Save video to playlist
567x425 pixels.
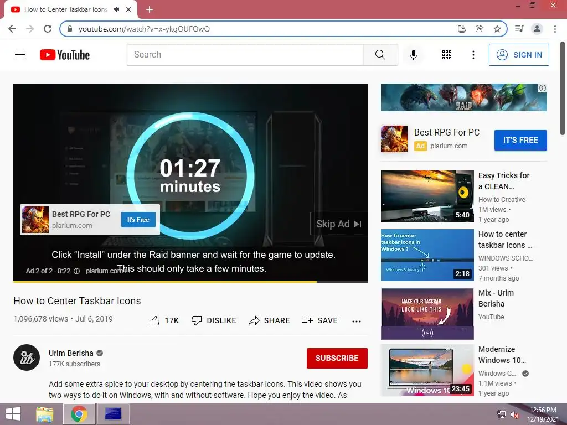319,320
